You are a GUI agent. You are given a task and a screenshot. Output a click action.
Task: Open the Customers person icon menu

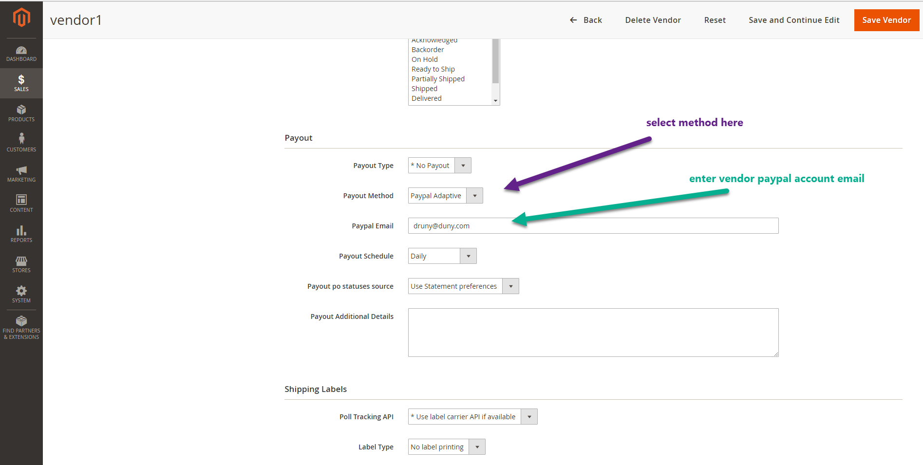[21, 144]
